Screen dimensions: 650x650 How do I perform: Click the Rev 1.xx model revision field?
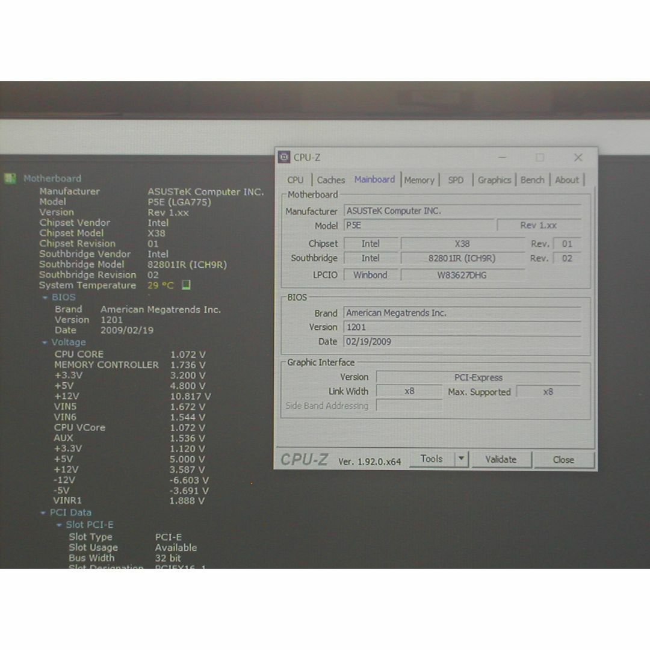(539, 225)
